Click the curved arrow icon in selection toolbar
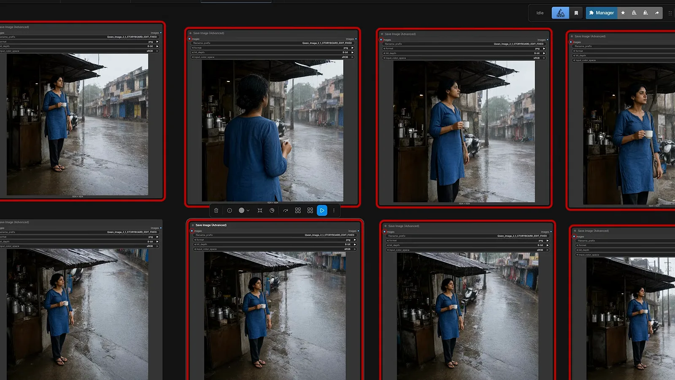675x380 pixels. click(286, 210)
